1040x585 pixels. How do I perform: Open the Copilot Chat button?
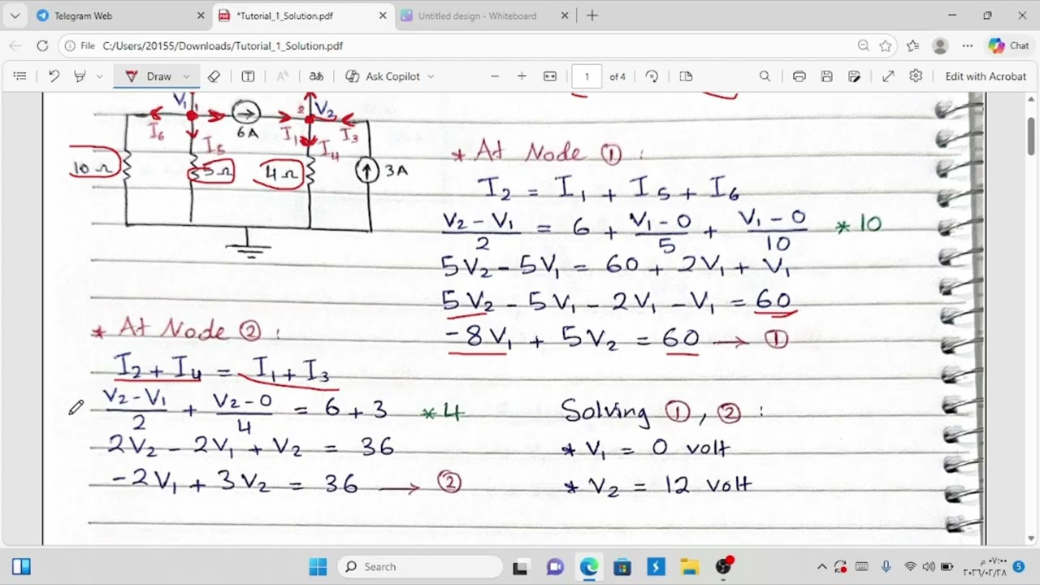[x=1008, y=46]
